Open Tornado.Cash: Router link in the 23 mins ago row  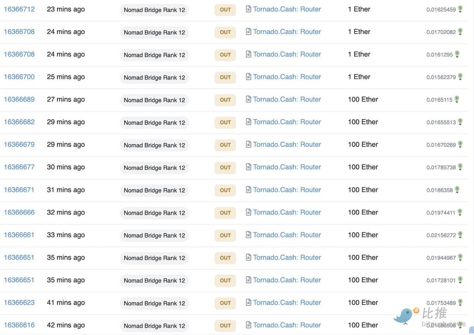[x=287, y=9]
